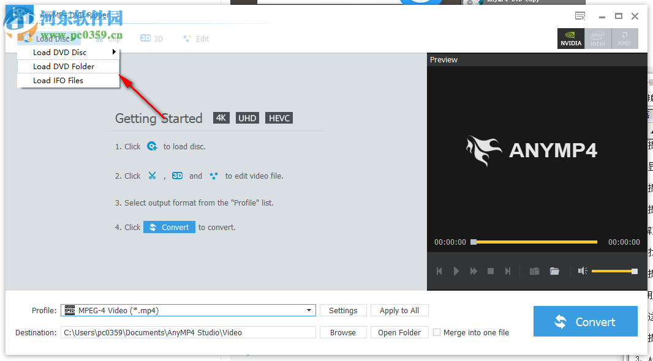Click Apply to All button
653x361 pixels.
coord(399,310)
